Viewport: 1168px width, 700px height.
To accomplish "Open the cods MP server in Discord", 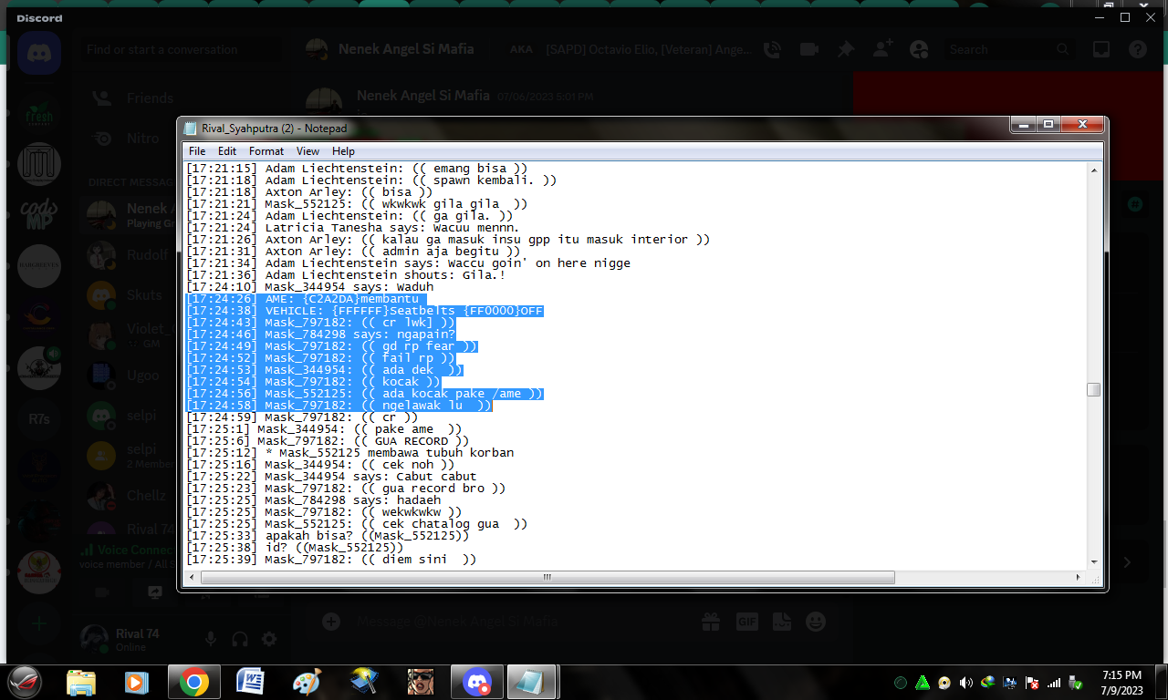I will point(39,215).
